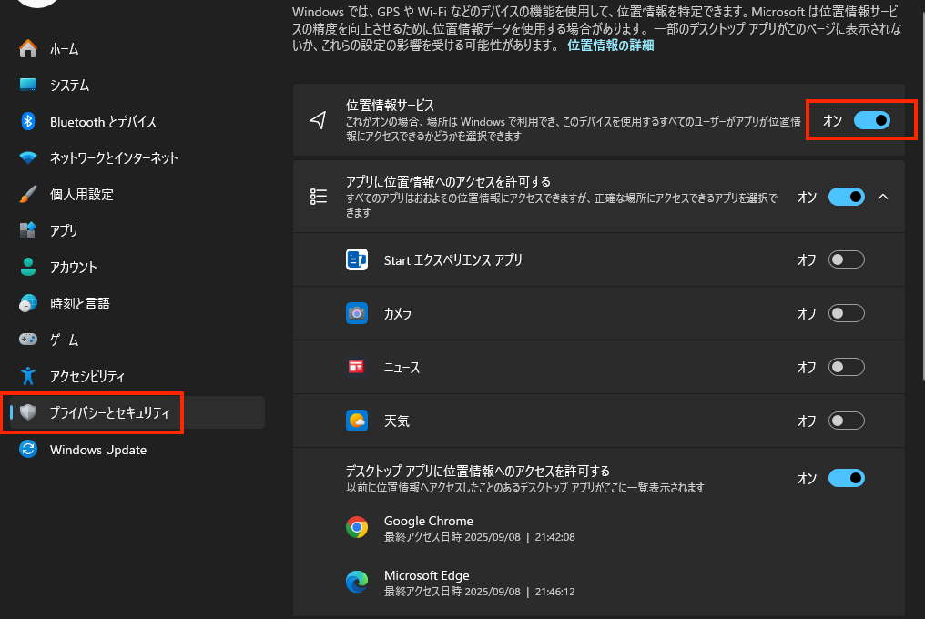Viewport: 925px width, 619px height.
Task: Turn on 天気 location access toggle
Action: pyautogui.click(x=845, y=421)
